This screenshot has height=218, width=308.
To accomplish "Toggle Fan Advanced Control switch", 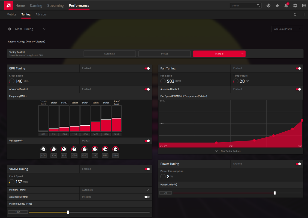I will click(x=298, y=89).
